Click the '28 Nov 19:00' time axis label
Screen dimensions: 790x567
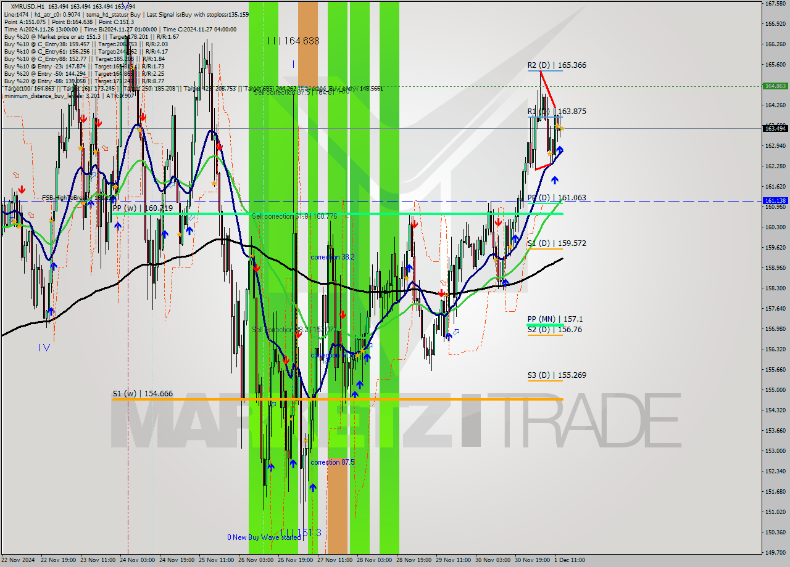pyautogui.click(x=414, y=560)
